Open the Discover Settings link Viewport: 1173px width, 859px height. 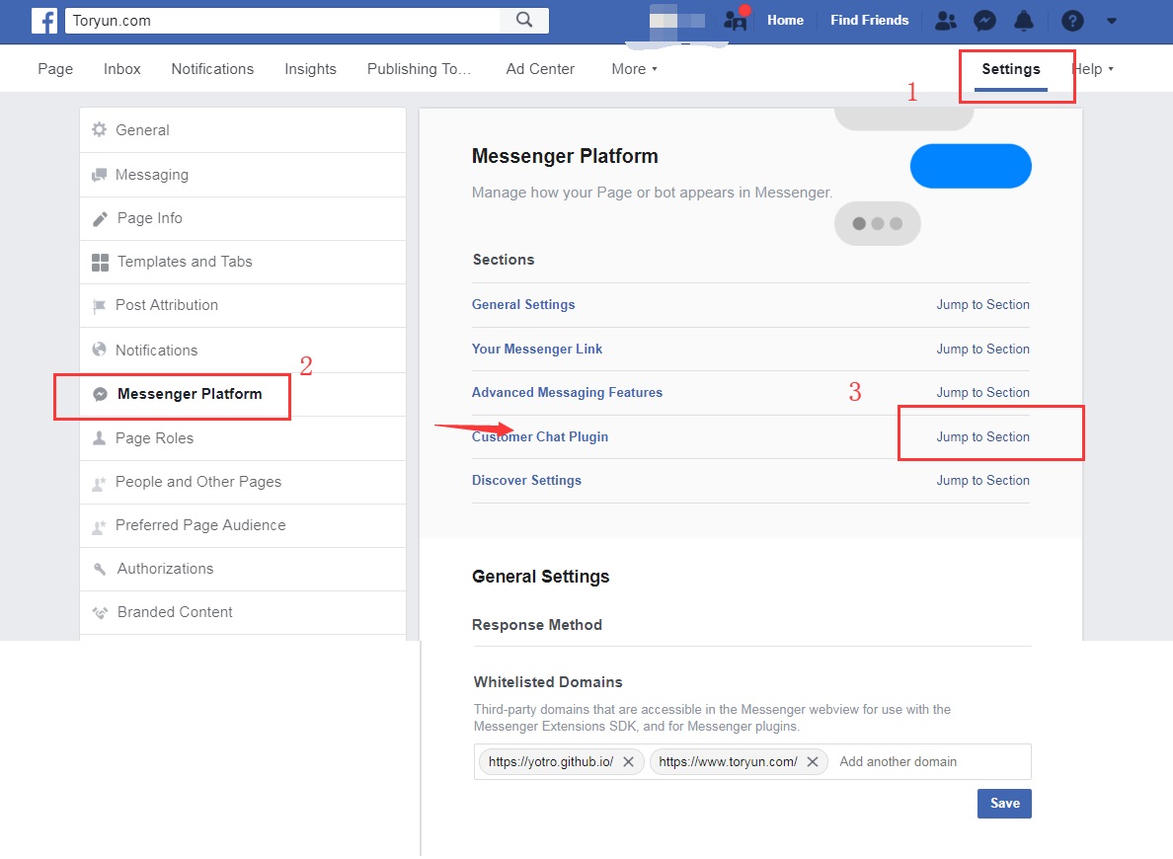(526, 481)
